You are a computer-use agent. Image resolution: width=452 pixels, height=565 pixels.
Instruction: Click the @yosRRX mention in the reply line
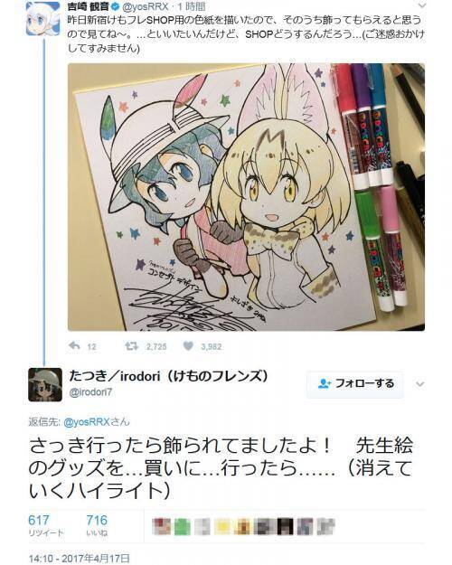pos(86,421)
